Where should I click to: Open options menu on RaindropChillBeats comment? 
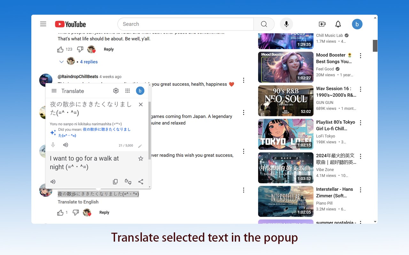[243, 80]
